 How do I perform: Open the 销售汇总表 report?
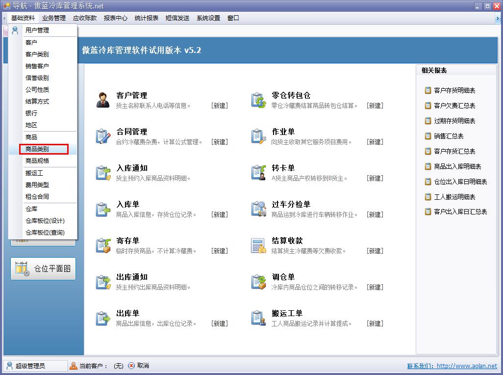point(448,136)
